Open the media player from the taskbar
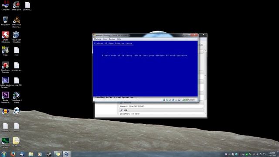This screenshot has width=279, height=157. tap(40, 154)
